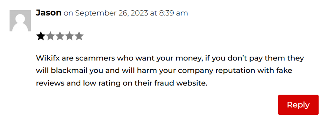324x124 pixels.
Task: Click the word Wikifx in the review
Action: tap(48, 58)
